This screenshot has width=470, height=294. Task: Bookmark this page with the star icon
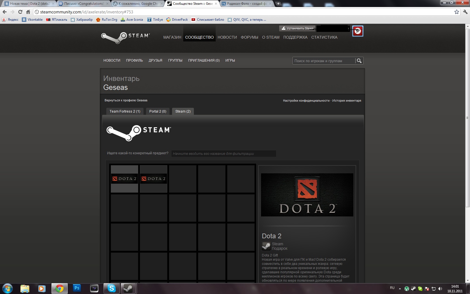click(x=457, y=12)
